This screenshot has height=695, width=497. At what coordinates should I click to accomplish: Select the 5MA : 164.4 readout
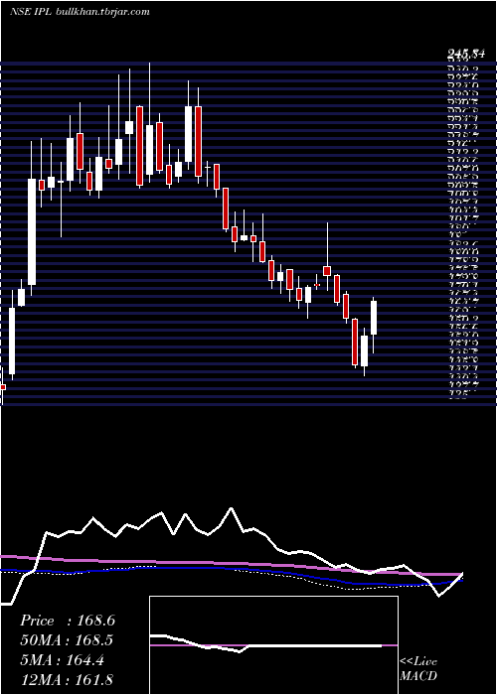[x=62, y=660]
